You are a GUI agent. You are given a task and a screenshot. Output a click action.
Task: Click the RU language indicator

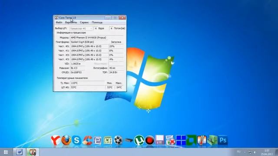(239, 152)
